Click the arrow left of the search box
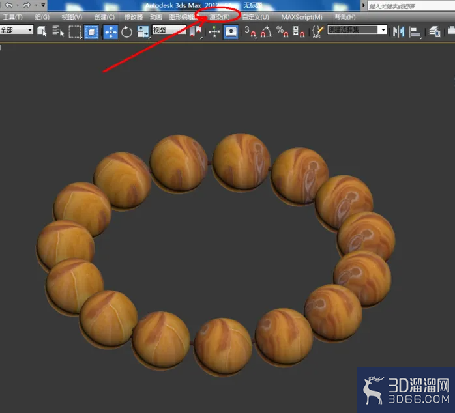Viewport: 455px width, 413px height. (x=363, y=5)
